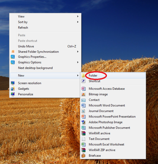
Task: Create a new Text Document
Action: [x=113, y=139]
